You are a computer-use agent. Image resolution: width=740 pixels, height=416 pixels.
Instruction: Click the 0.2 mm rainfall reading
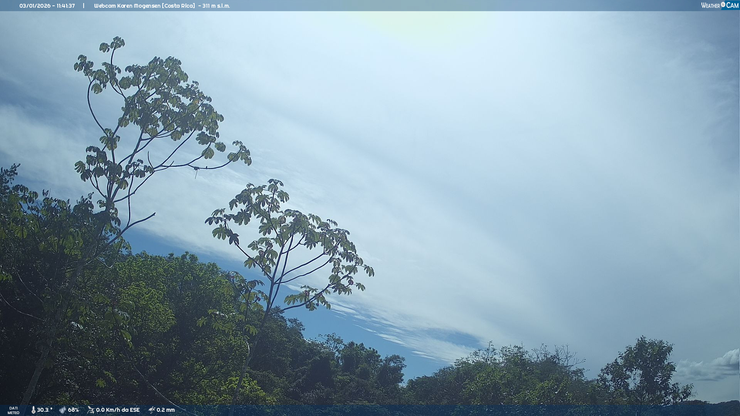pyautogui.click(x=165, y=410)
